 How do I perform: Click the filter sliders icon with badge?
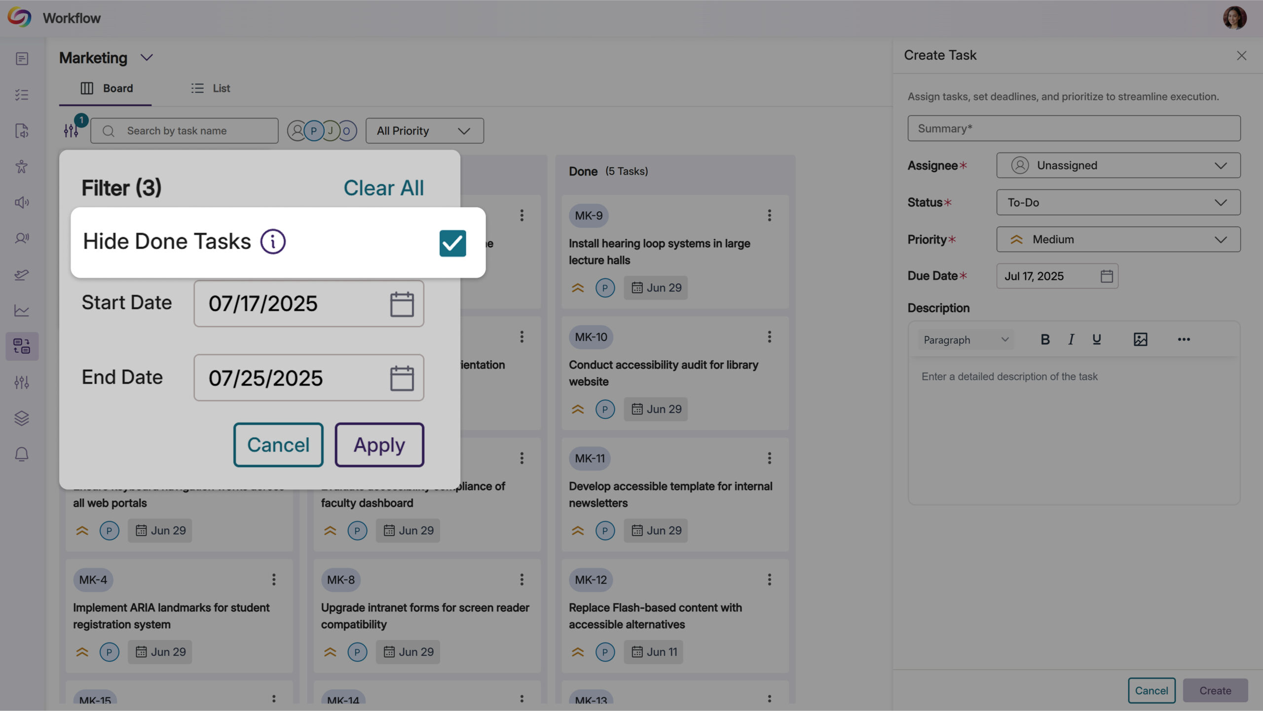pos(71,130)
